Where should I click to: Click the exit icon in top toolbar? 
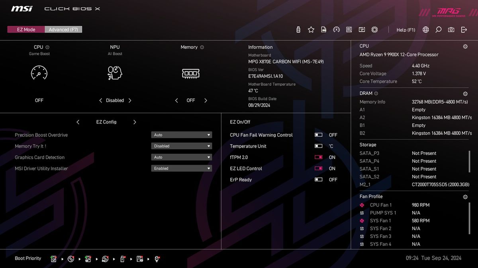pyautogui.click(x=464, y=30)
